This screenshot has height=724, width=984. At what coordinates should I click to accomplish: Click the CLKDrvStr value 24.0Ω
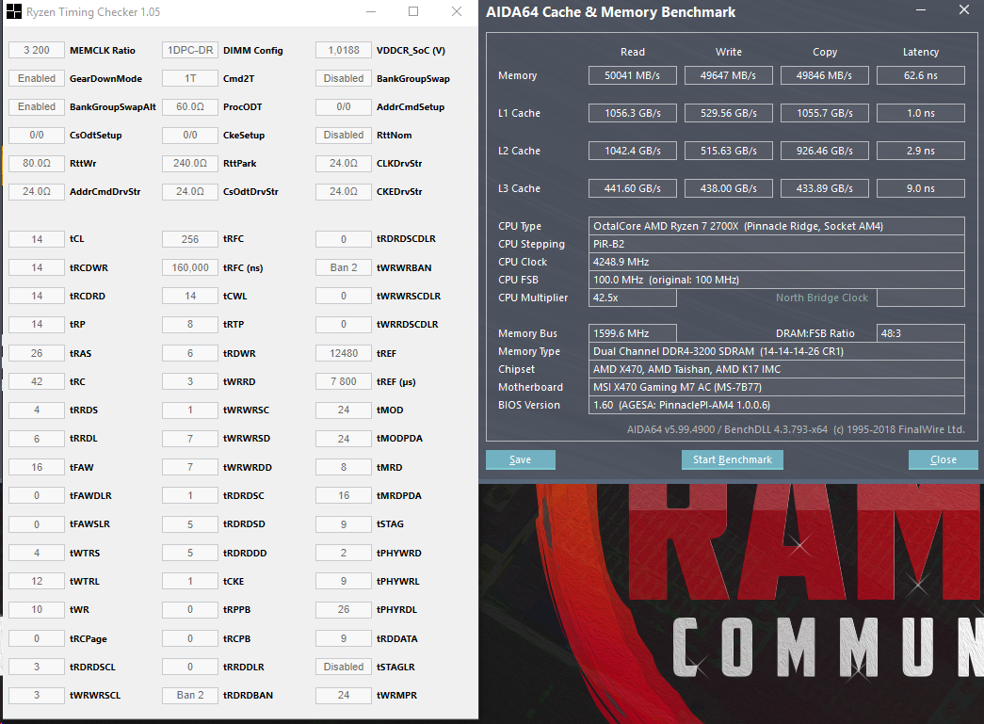click(x=344, y=163)
